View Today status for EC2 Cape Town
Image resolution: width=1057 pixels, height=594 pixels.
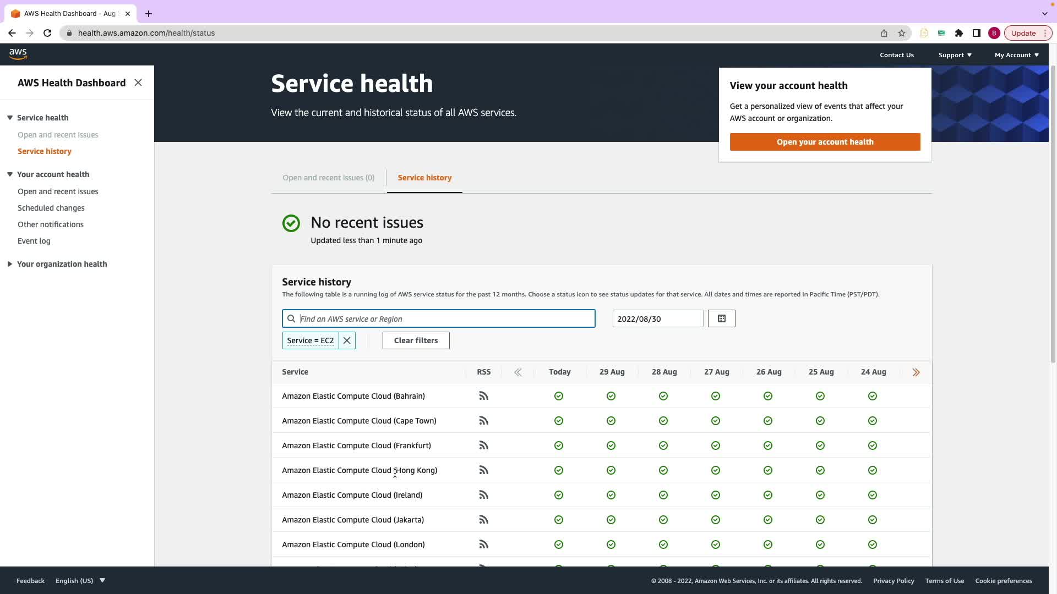click(559, 421)
